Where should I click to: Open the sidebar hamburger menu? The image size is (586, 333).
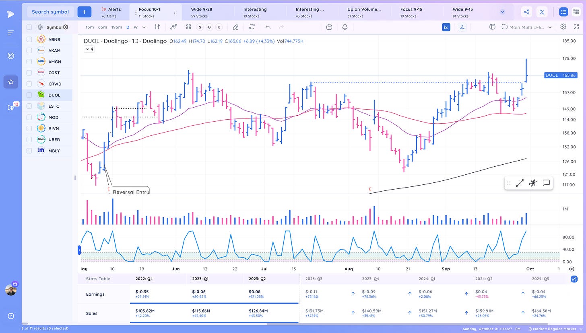tap(10, 33)
